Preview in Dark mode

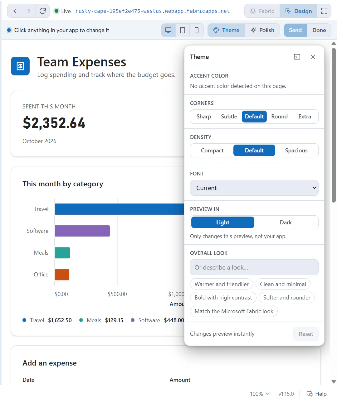(286, 223)
